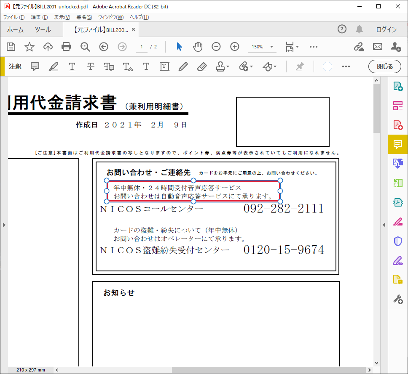Open the ヘルプ menu
Screen dimensions: 408x374
tap(139, 17)
